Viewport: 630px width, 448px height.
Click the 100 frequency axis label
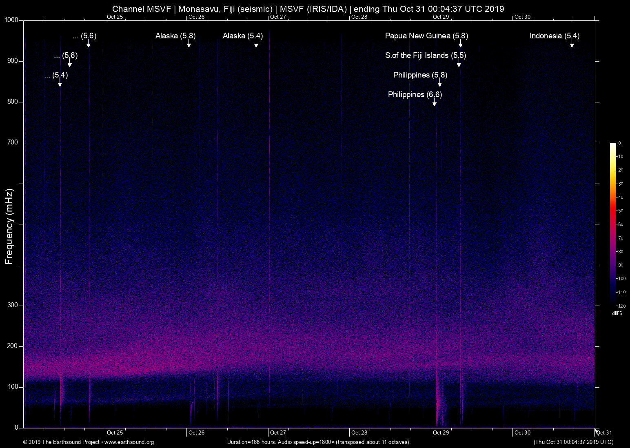pos(13,387)
